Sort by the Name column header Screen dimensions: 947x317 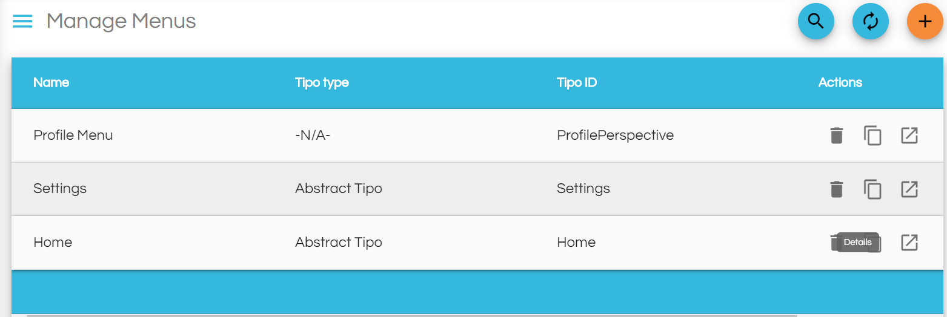pos(52,82)
